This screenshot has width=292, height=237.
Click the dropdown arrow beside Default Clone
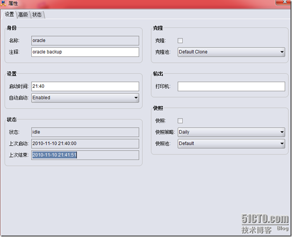(x=282, y=52)
